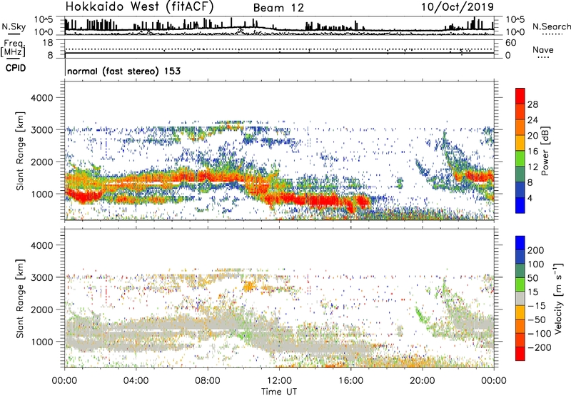The width and height of the screenshot is (571, 396).
Task: Click 'normal (fast stereo) 153' text
Action: point(124,71)
